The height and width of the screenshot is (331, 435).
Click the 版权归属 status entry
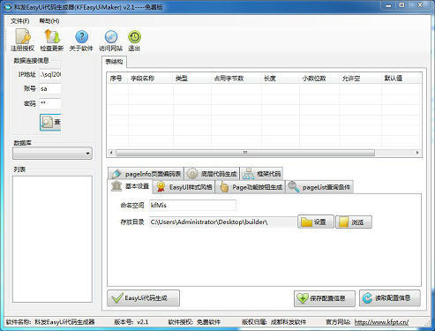tap(274, 322)
